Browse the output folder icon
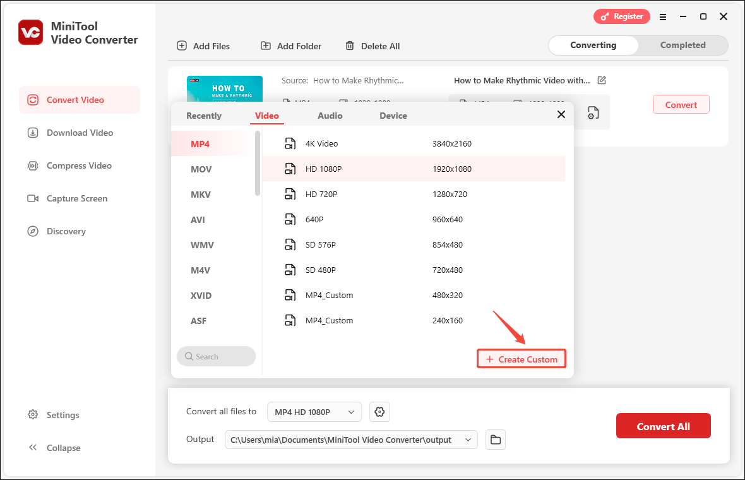The width and height of the screenshot is (745, 480). pyautogui.click(x=496, y=440)
